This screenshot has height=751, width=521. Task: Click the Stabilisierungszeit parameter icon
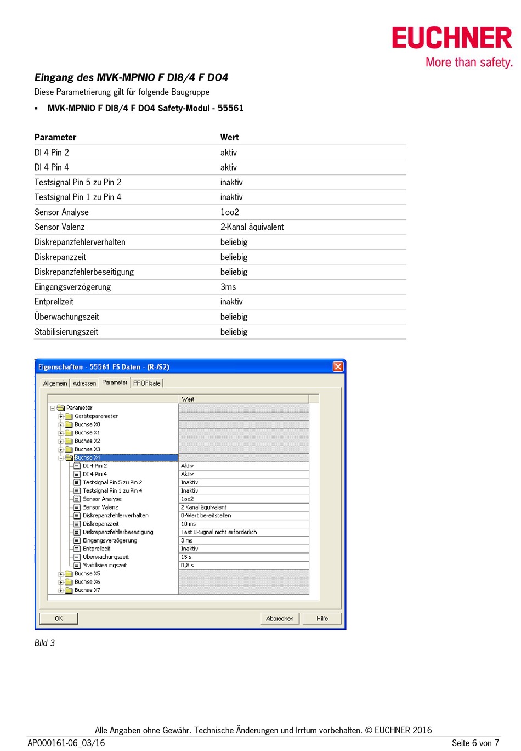tap(77, 565)
